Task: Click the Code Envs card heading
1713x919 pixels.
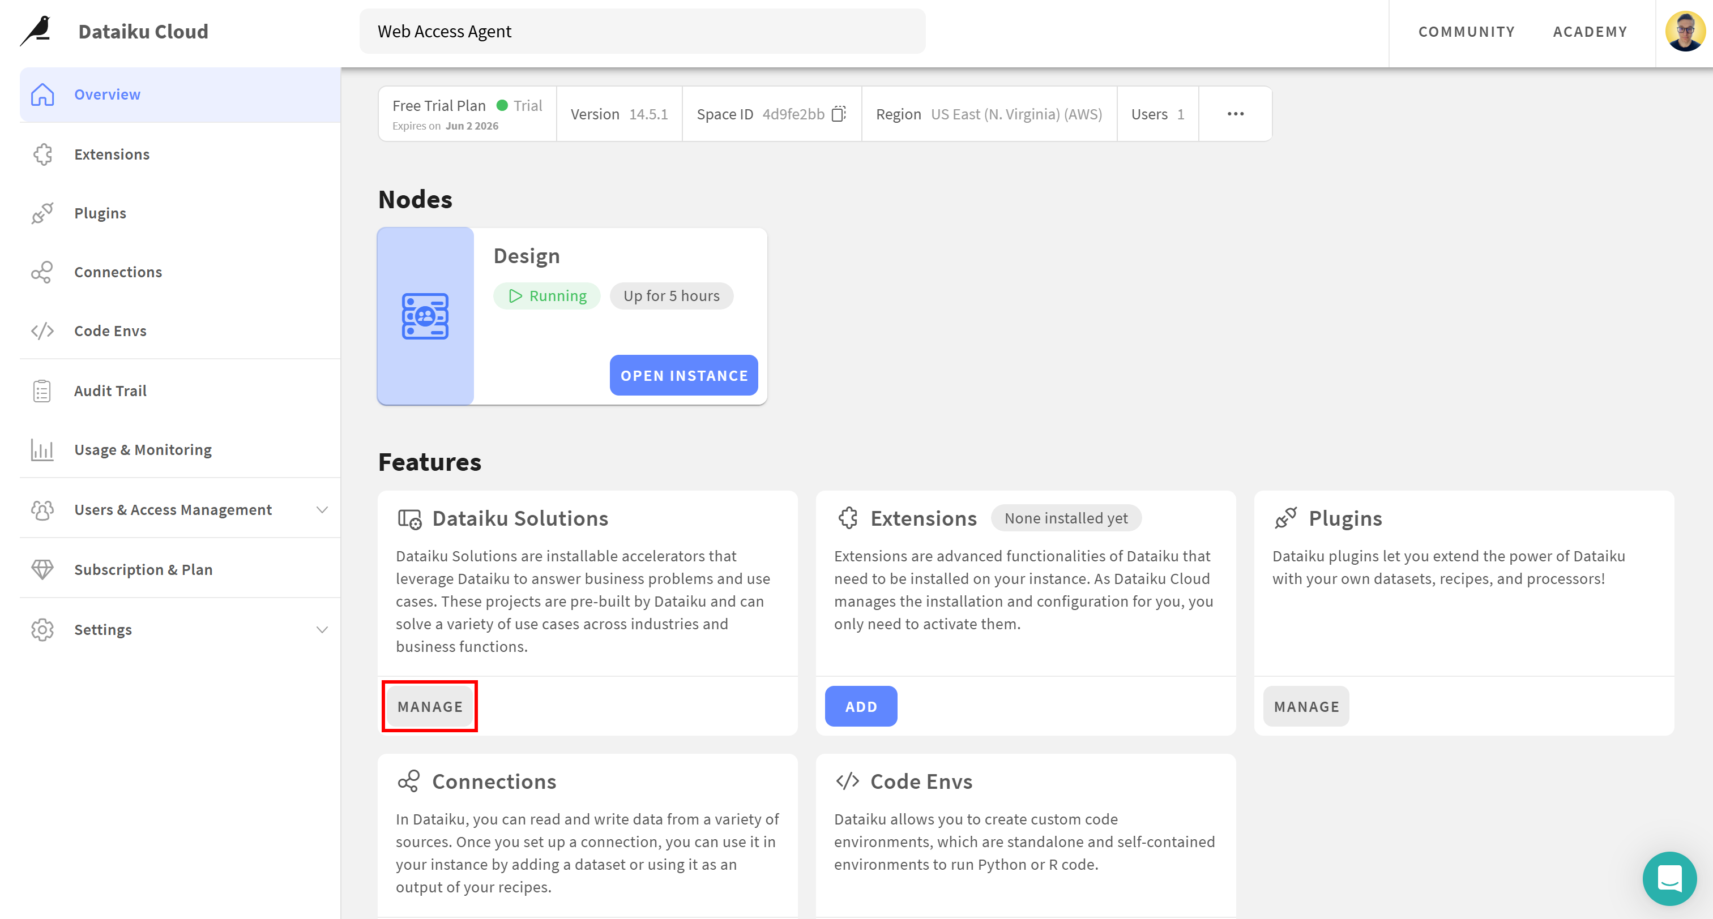Action: click(x=921, y=781)
